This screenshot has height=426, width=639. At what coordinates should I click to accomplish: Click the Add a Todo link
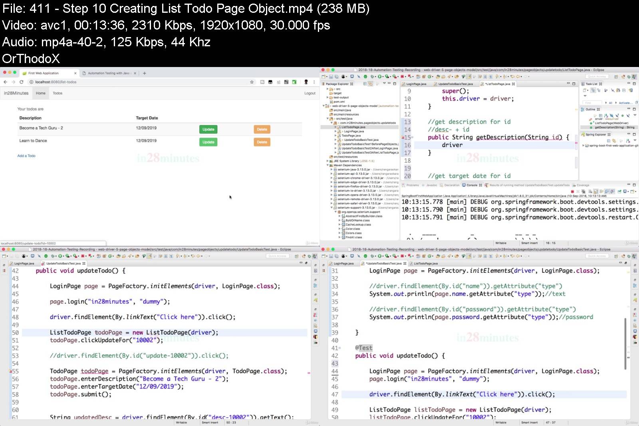pos(26,156)
